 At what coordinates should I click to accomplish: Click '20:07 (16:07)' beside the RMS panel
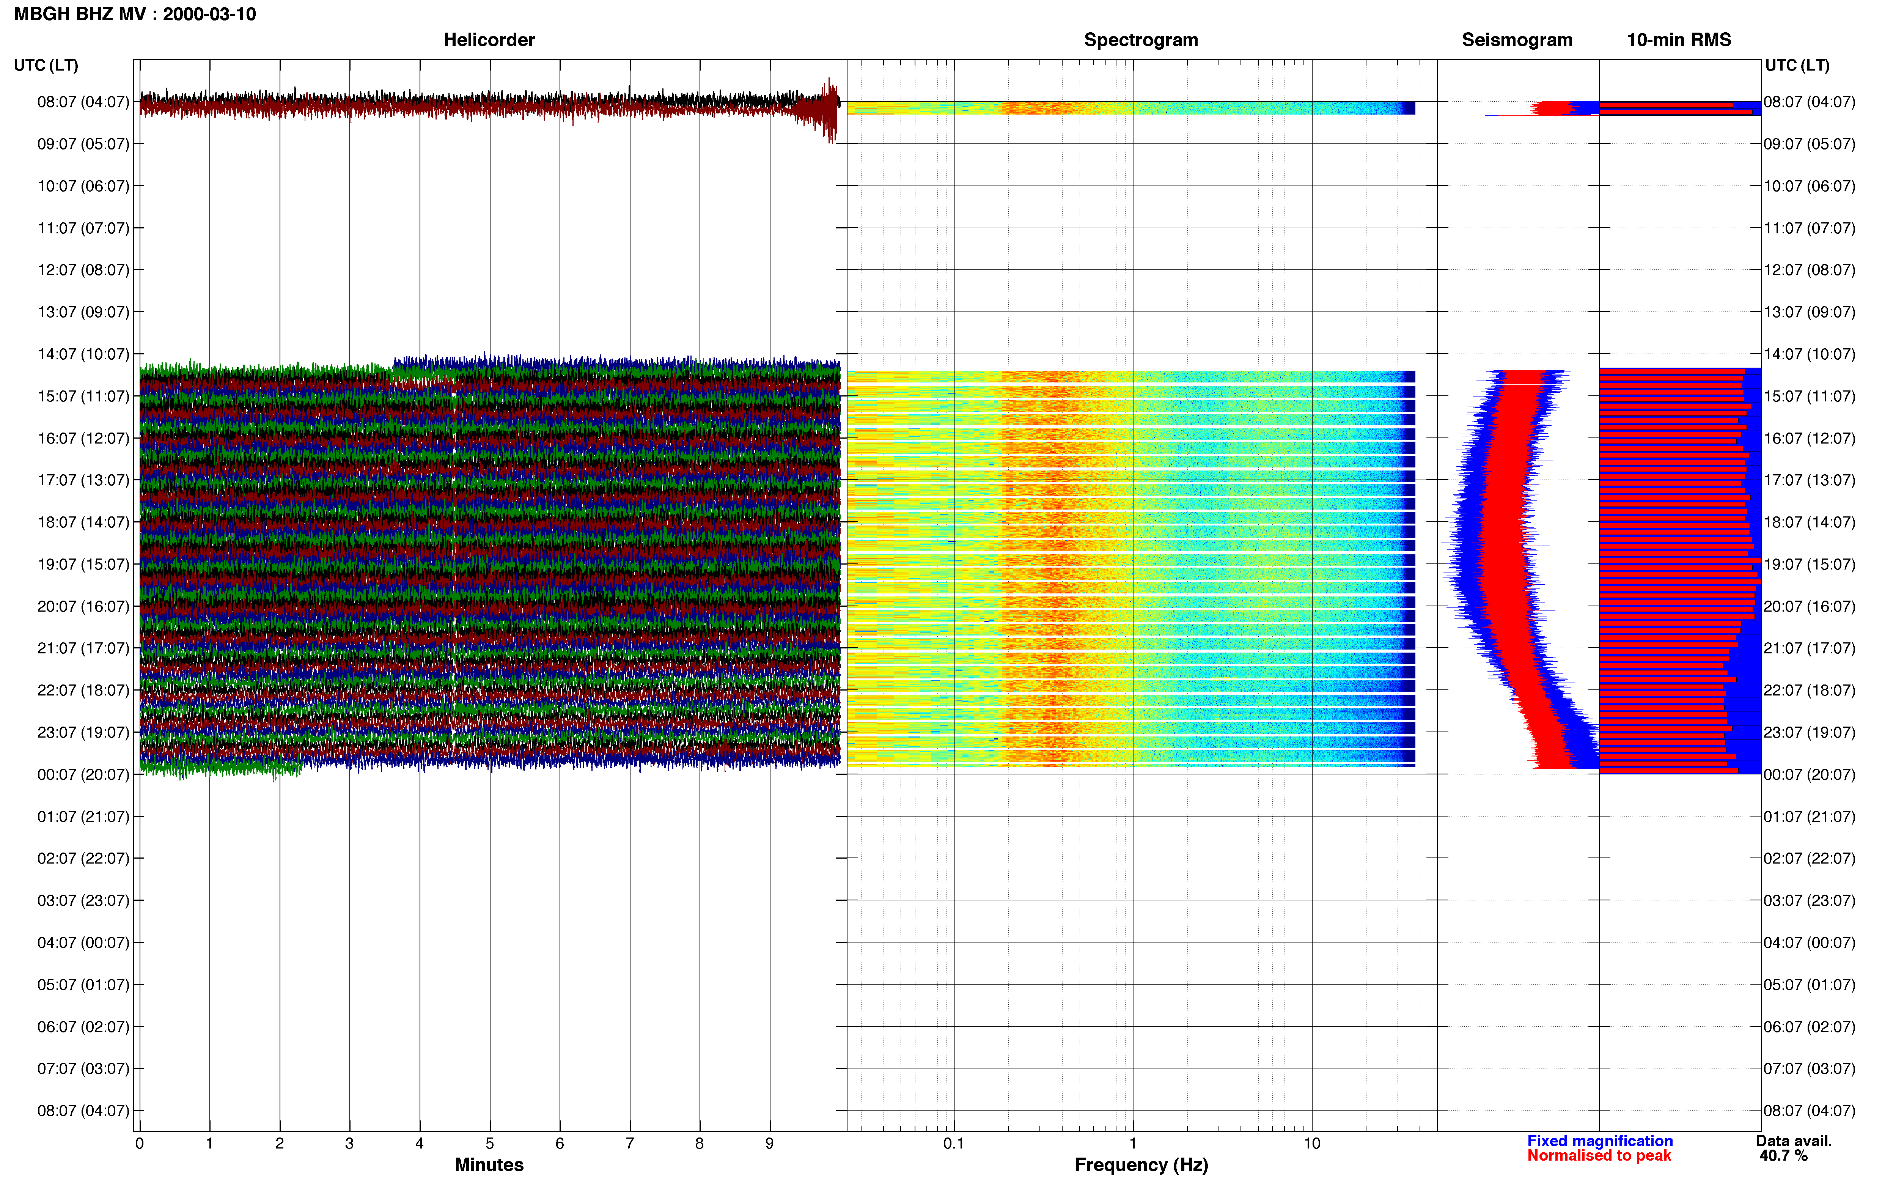pos(1810,607)
